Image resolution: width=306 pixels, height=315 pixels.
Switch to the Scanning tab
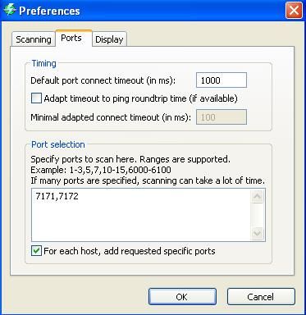click(34, 39)
